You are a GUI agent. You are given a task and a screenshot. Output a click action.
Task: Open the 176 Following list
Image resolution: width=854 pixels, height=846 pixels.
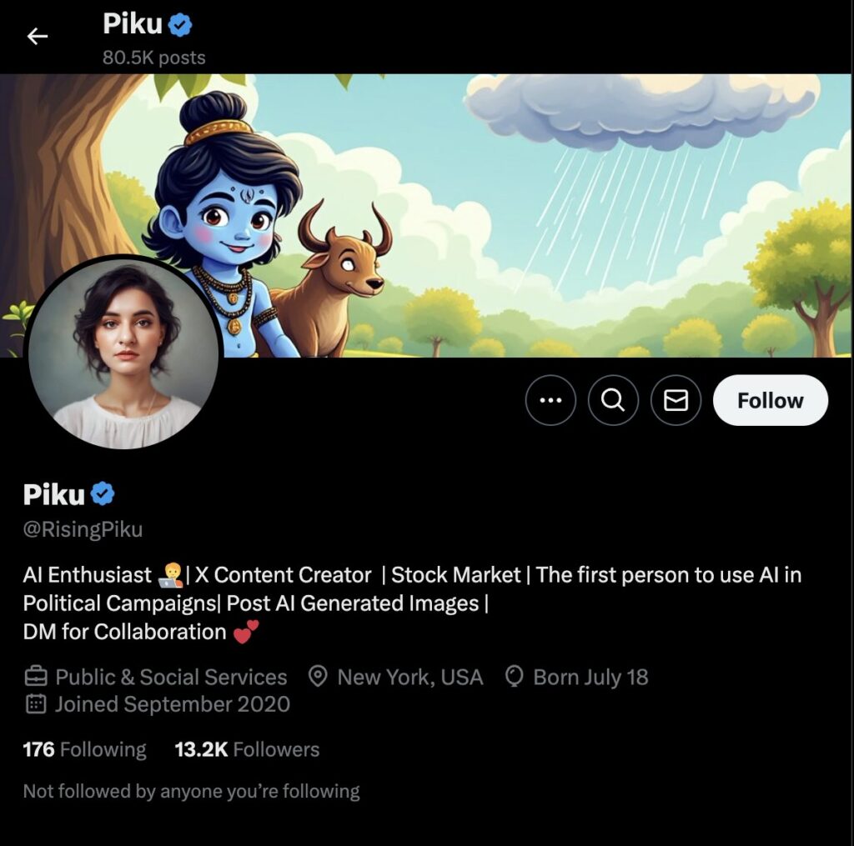tap(84, 749)
